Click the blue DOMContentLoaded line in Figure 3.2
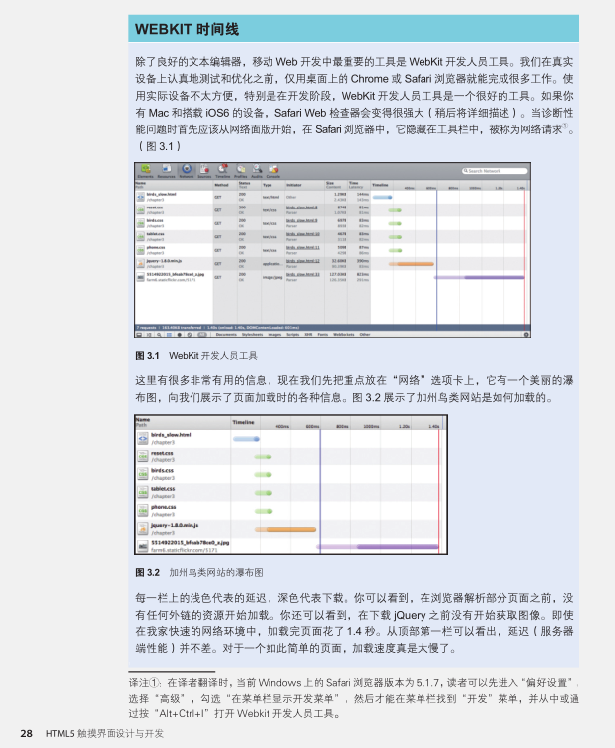The height and width of the screenshot is (748, 615). coord(320,491)
